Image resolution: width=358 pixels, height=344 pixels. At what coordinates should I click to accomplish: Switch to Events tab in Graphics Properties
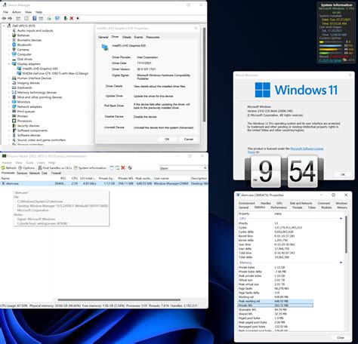(x=138, y=37)
